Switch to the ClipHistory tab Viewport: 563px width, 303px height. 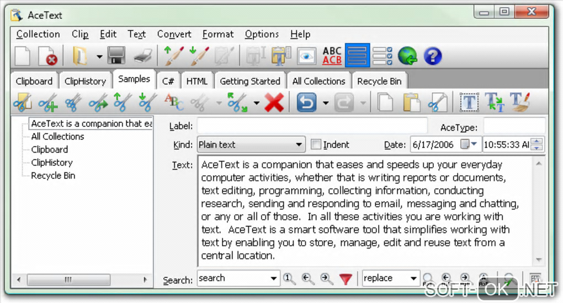pyautogui.click(x=85, y=81)
